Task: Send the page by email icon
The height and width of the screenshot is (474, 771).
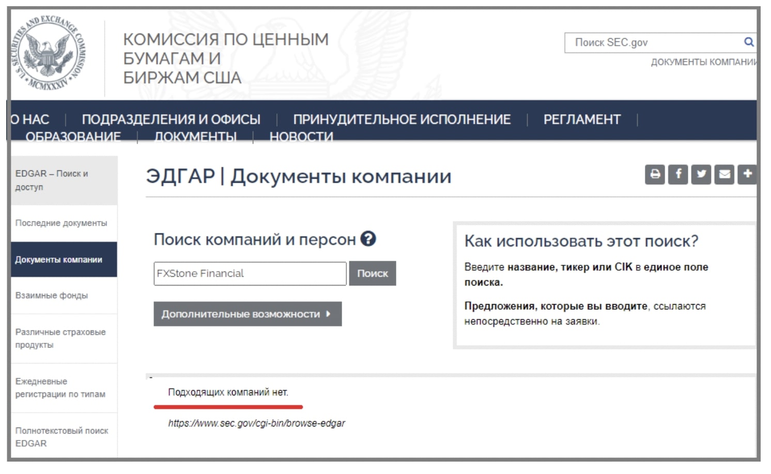Action: click(x=724, y=174)
